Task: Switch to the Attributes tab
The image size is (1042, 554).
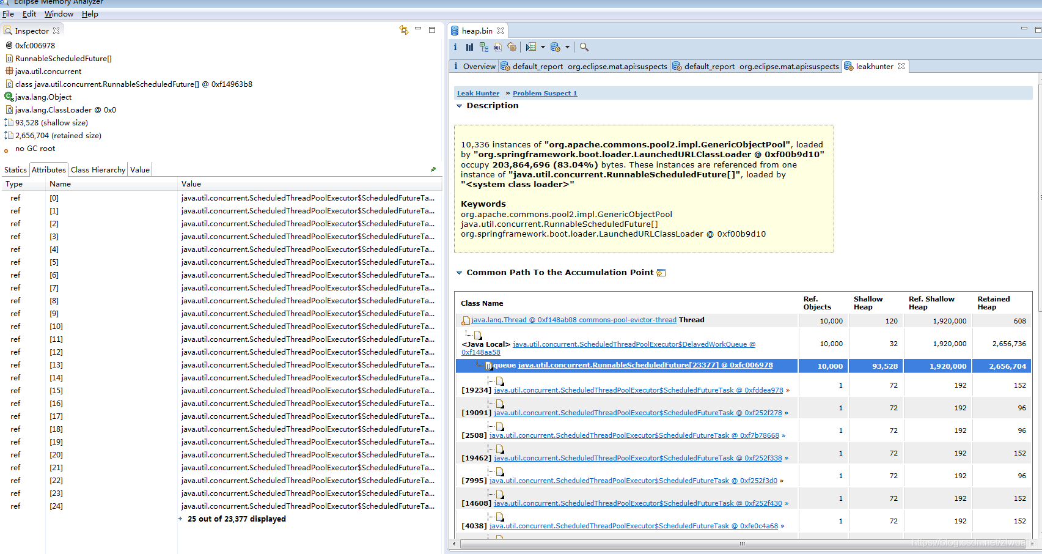Action: [x=49, y=169]
